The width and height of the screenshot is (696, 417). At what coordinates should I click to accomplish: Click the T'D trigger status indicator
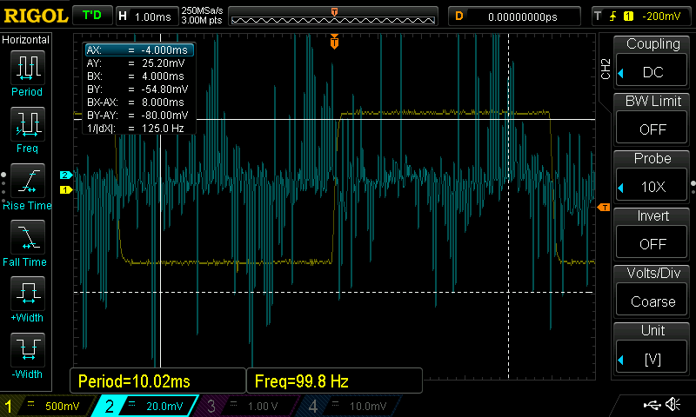point(92,16)
